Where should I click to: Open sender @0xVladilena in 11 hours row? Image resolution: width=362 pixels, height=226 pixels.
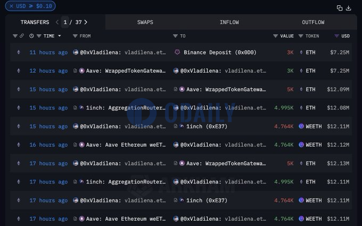tap(123, 52)
